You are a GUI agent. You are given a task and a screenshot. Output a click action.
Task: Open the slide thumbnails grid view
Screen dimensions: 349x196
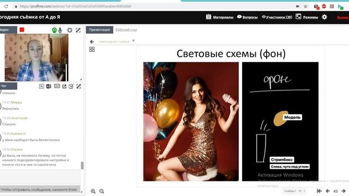[92, 50]
